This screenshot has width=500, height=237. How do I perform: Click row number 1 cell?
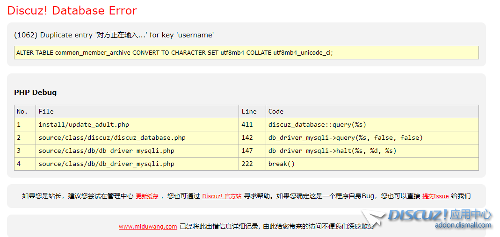(x=25, y=124)
